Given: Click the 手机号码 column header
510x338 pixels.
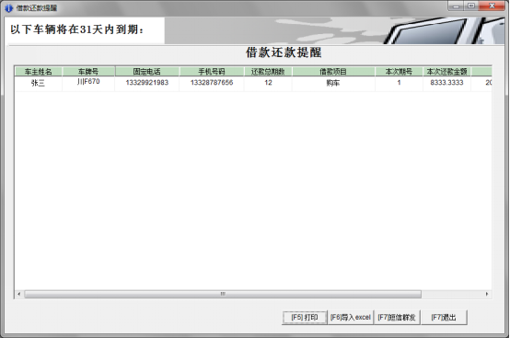Looking at the screenshot, I should coord(212,72).
